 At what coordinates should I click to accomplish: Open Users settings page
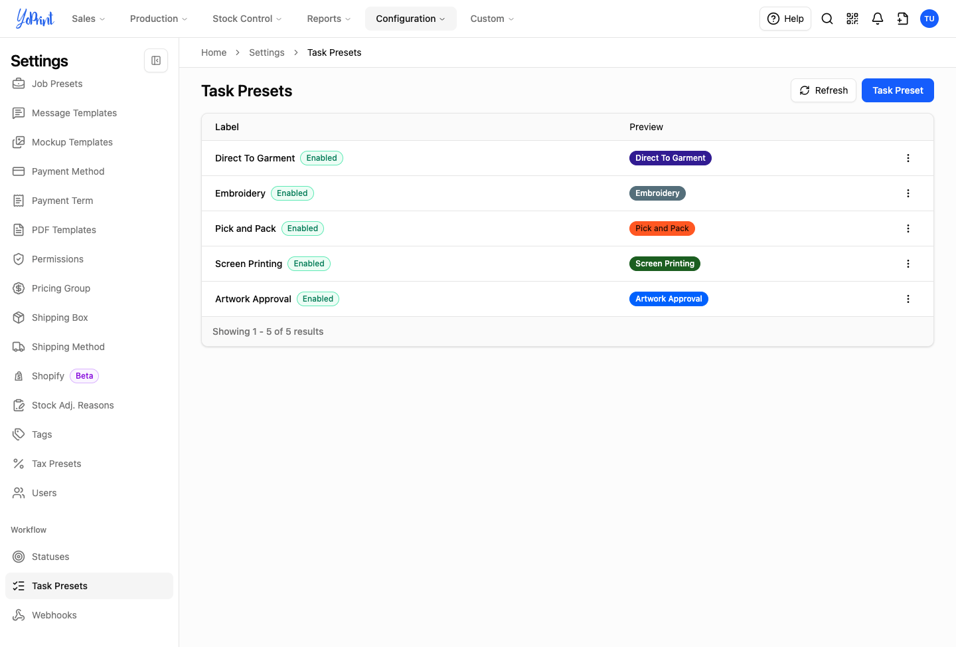coord(89,493)
